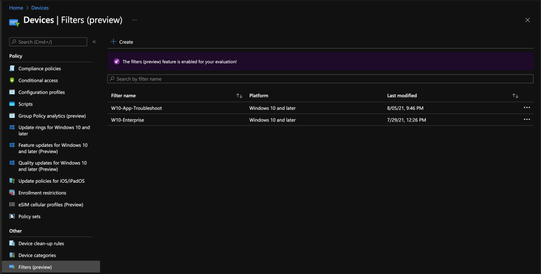
Task: Open the ellipsis menu beside page title
Action: tap(134, 20)
